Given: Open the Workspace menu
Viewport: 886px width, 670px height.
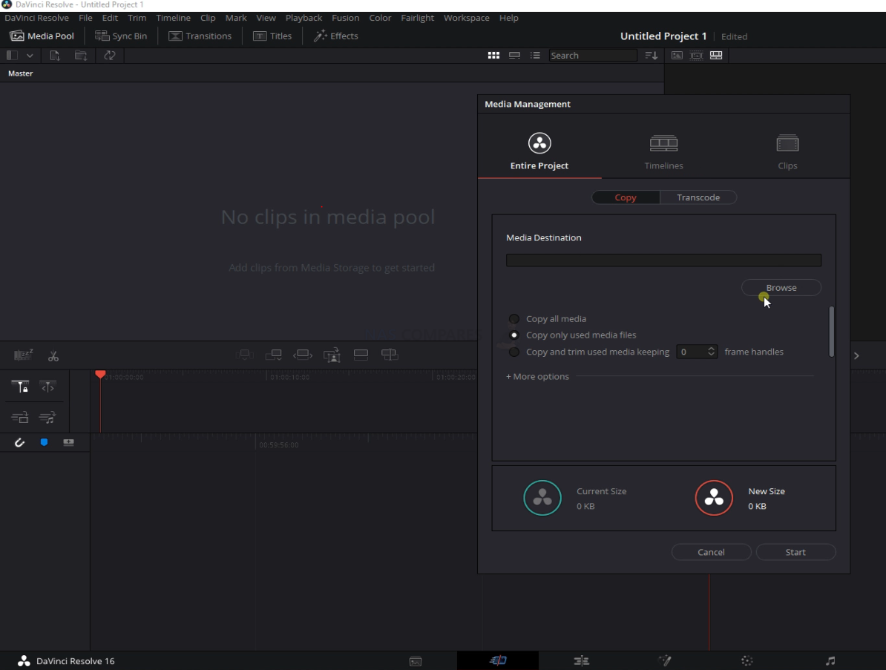Looking at the screenshot, I should pos(467,18).
